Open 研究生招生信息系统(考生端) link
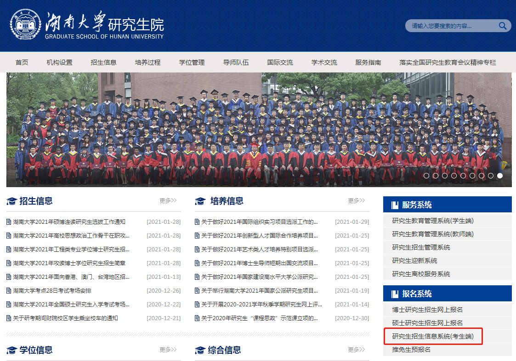 [432, 336]
